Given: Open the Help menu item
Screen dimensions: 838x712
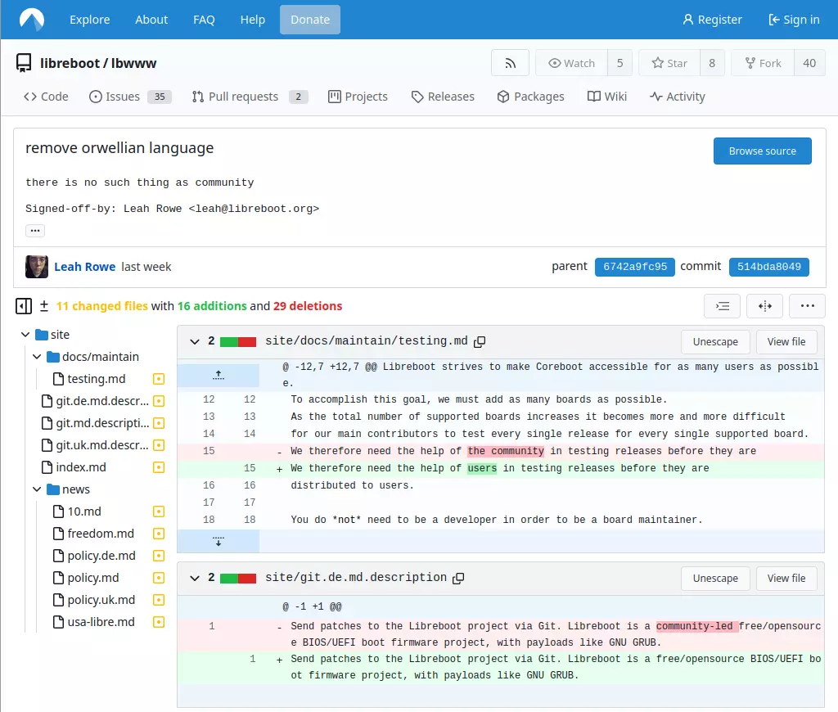Looking at the screenshot, I should coord(252,20).
